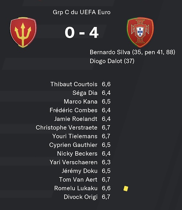Click Divock Origi's 6,7 rating

pos(106,197)
